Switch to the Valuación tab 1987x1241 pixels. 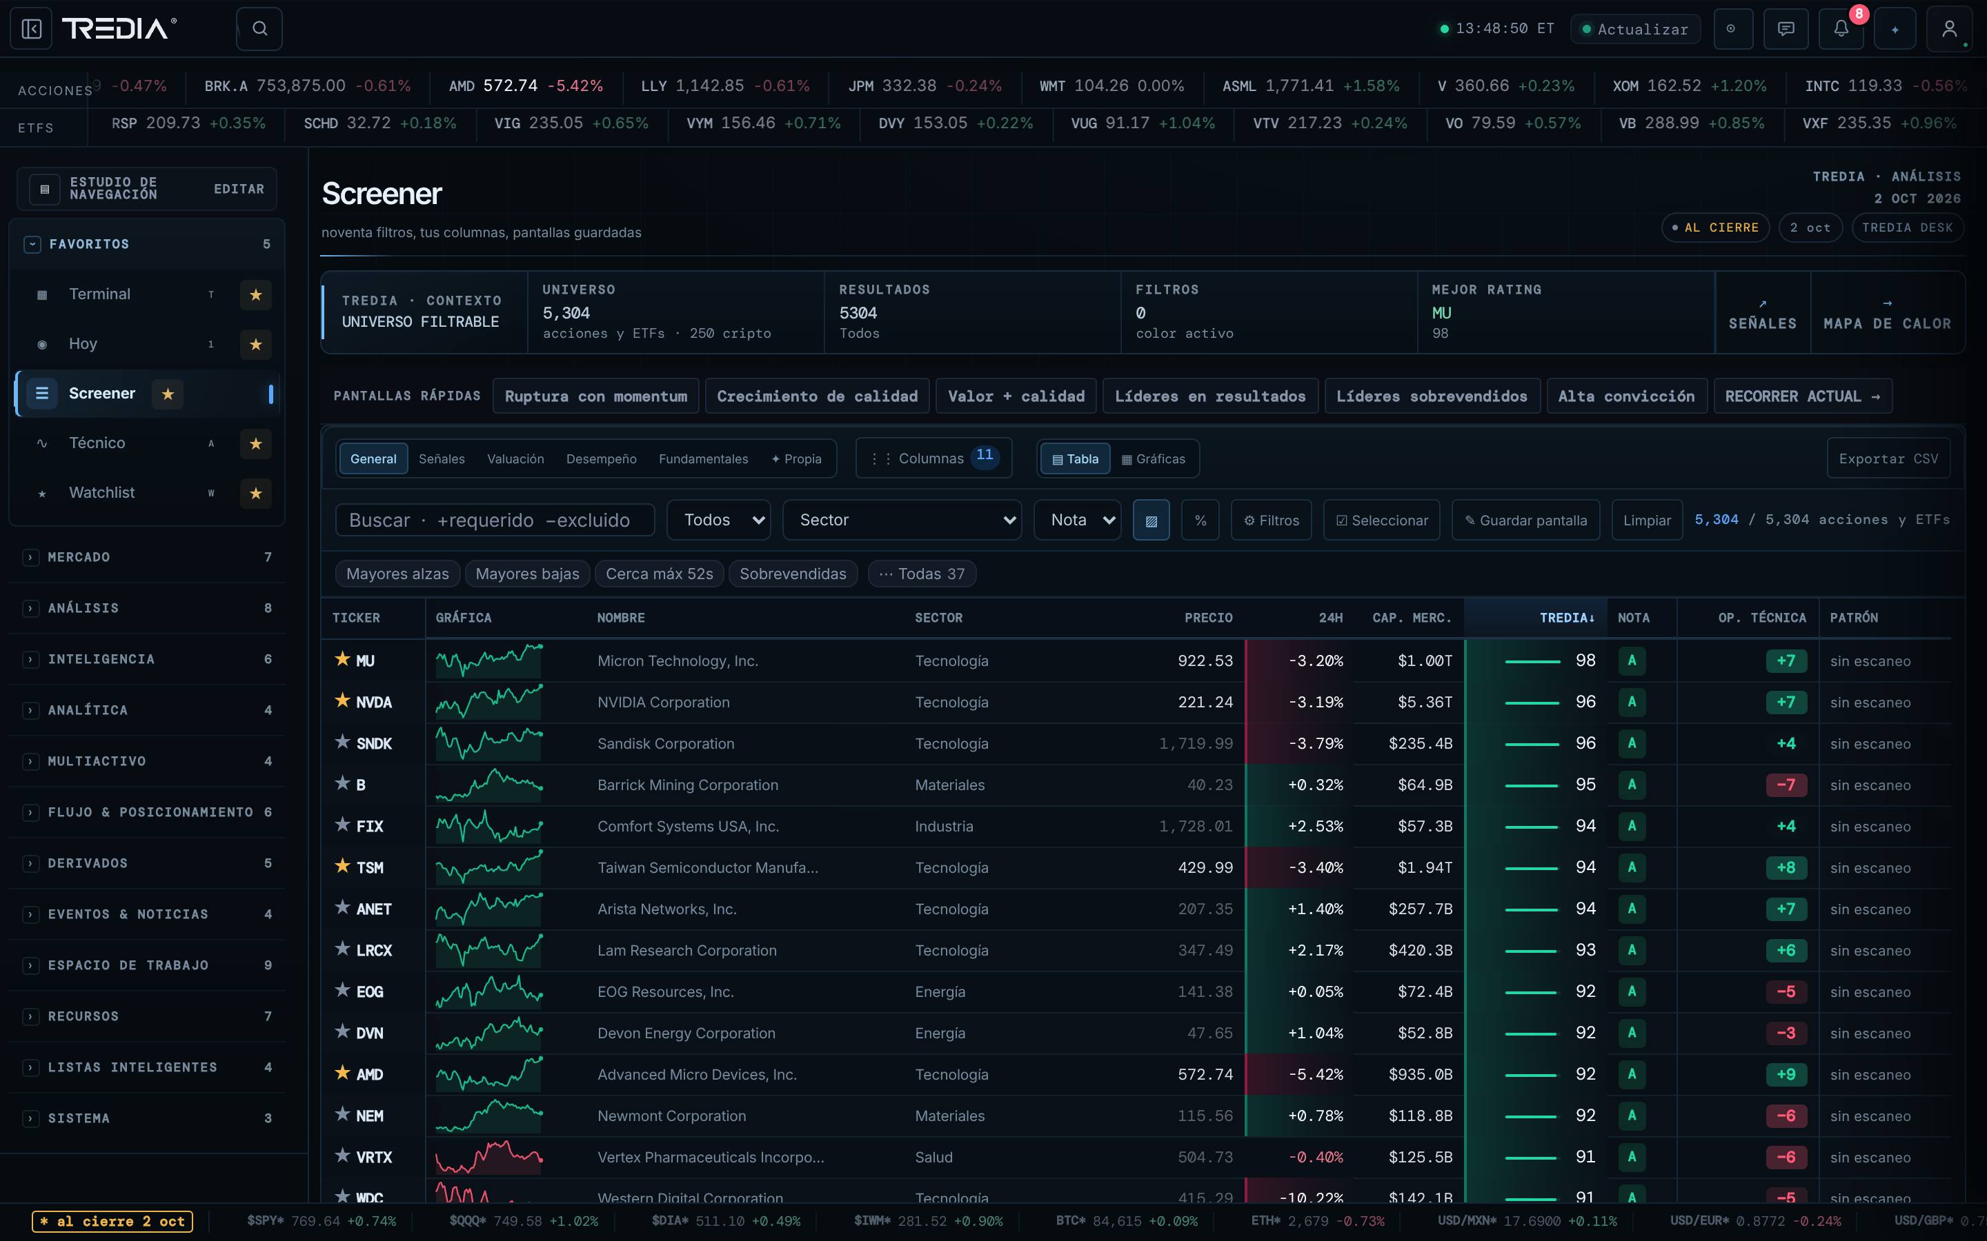[x=515, y=458]
